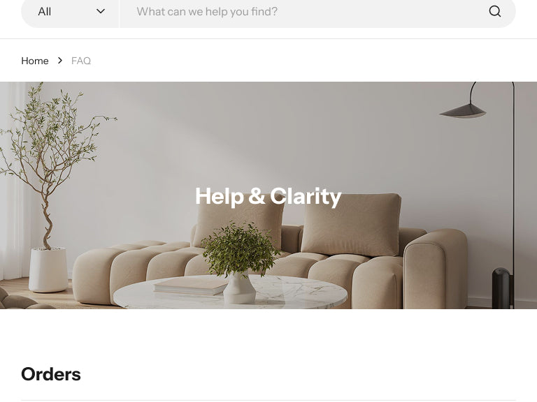The width and height of the screenshot is (537, 402).
Task: Open the All category dropdown
Action: [x=70, y=11]
